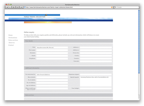Click the toolbar button left of the plus
The width and height of the screenshot is (144, 106).
(x=17, y=7)
